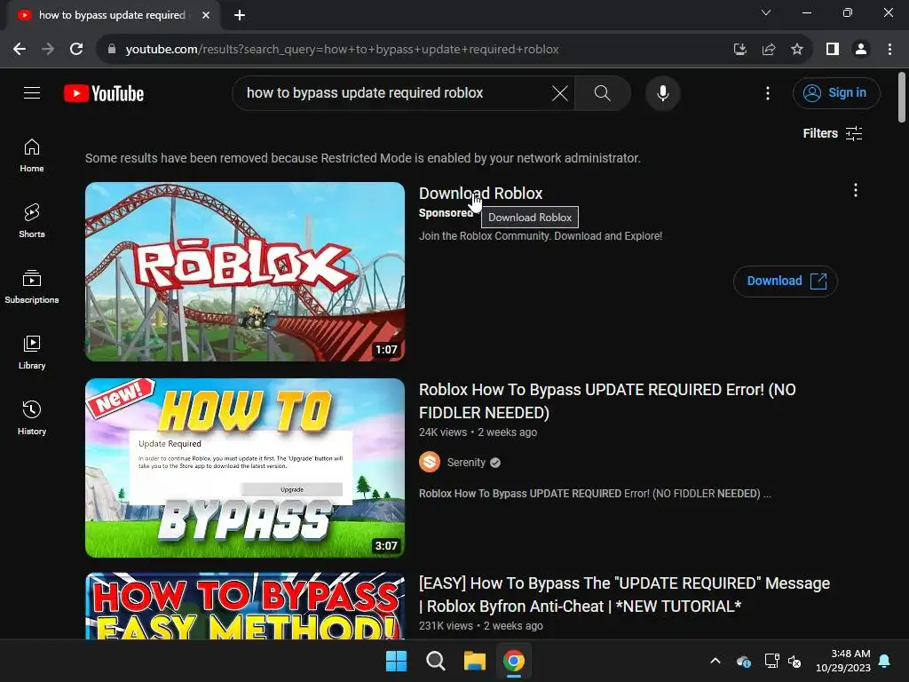Select the 'how to bypass update required' tab

coord(113,15)
